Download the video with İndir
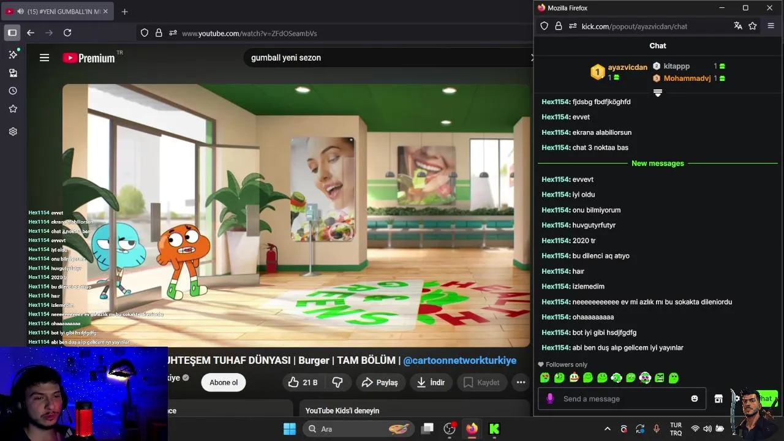Viewport: 784px width, 441px height. 431,382
